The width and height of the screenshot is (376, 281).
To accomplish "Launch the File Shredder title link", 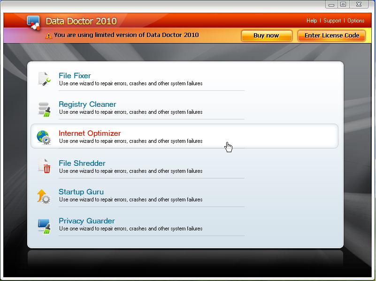I will 82,163.
